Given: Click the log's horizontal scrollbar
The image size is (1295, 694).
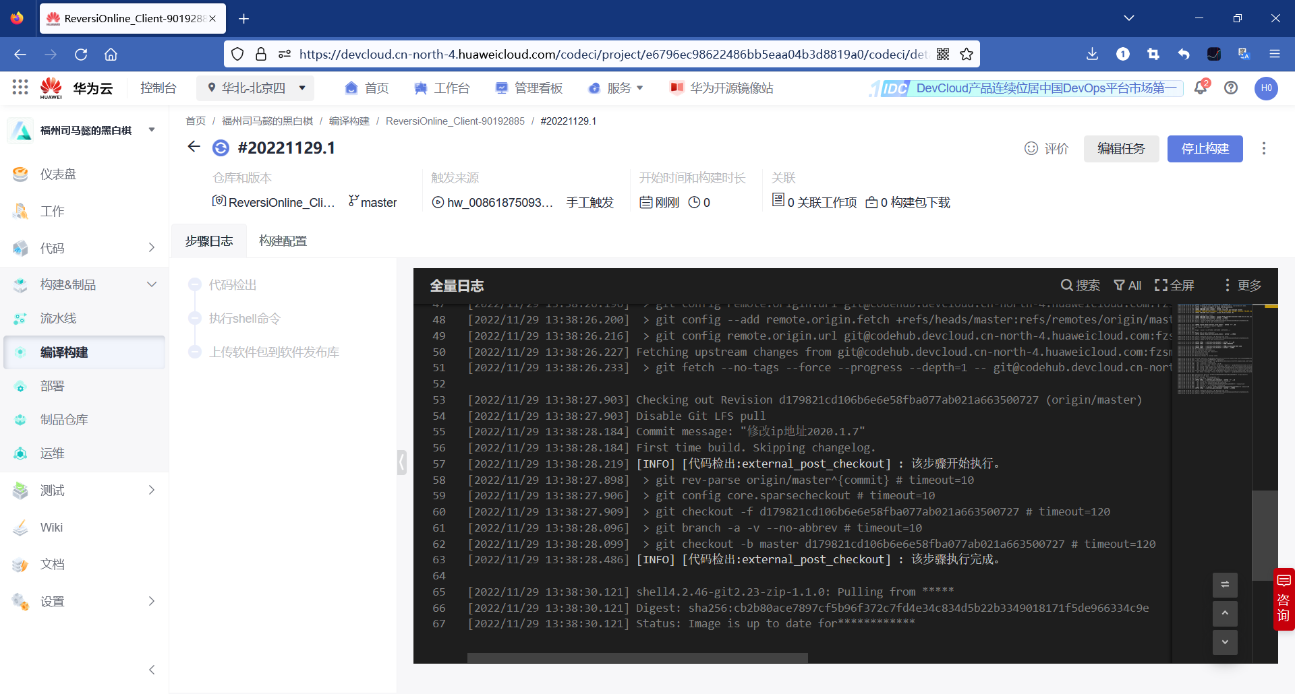Looking at the screenshot, I should [x=637, y=658].
